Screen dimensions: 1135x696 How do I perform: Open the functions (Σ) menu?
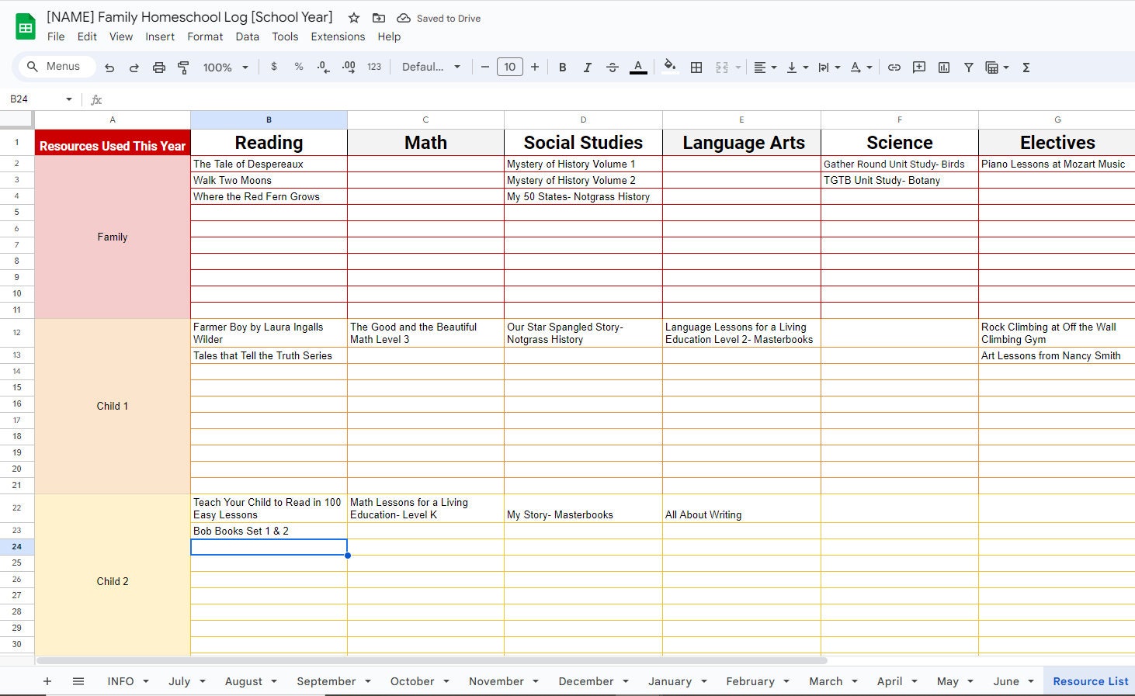tap(1026, 68)
